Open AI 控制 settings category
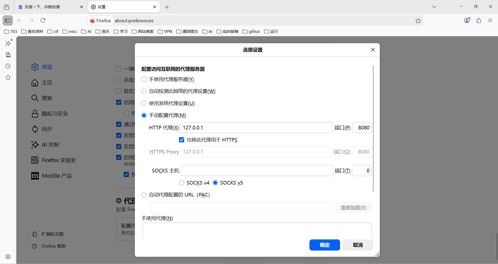 pyautogui.click(x=45, y=145)
